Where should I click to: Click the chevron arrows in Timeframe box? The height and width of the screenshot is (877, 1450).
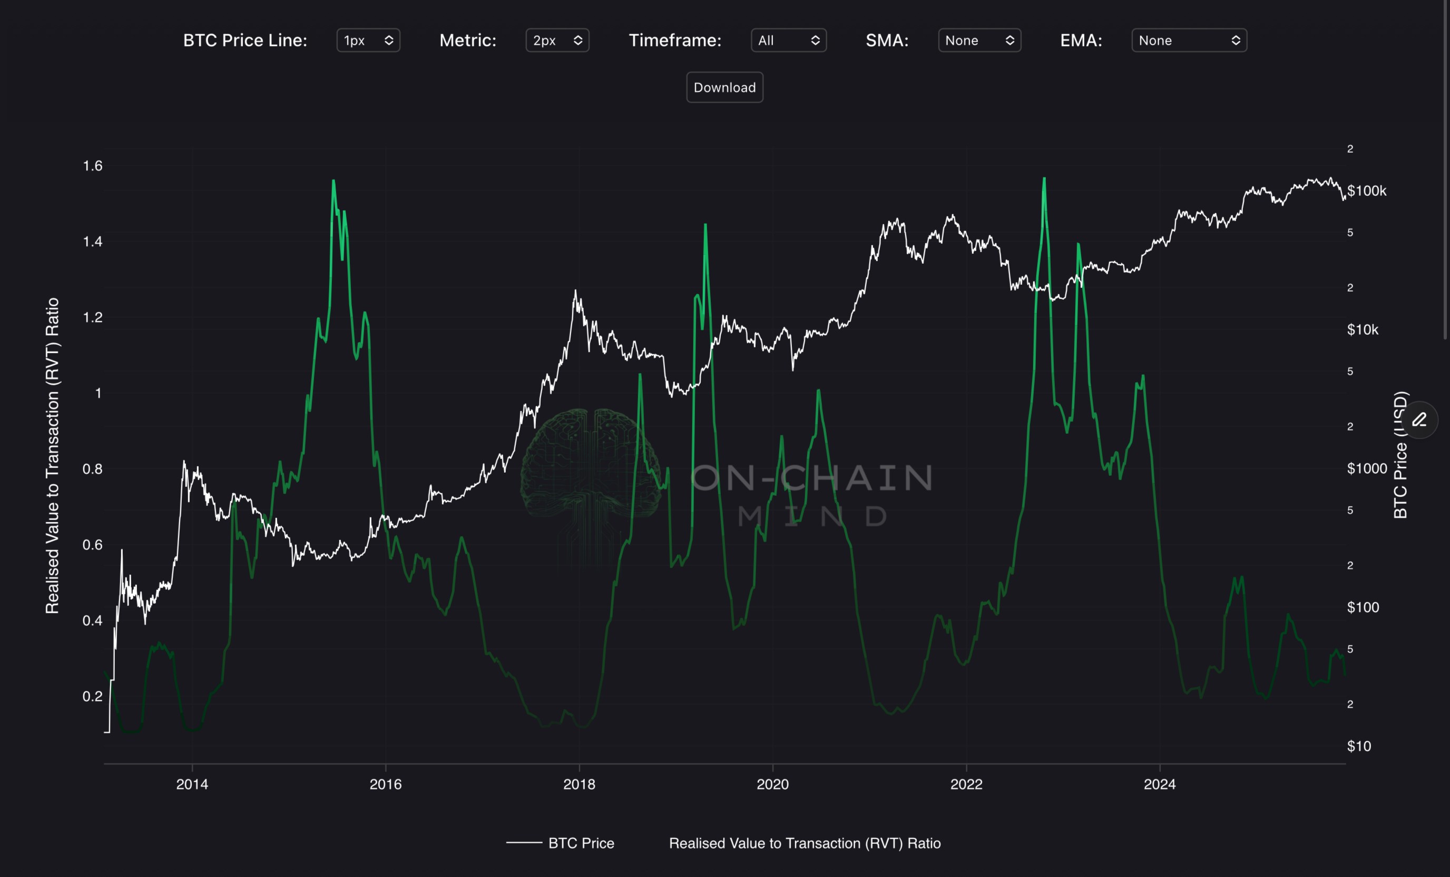815,41
